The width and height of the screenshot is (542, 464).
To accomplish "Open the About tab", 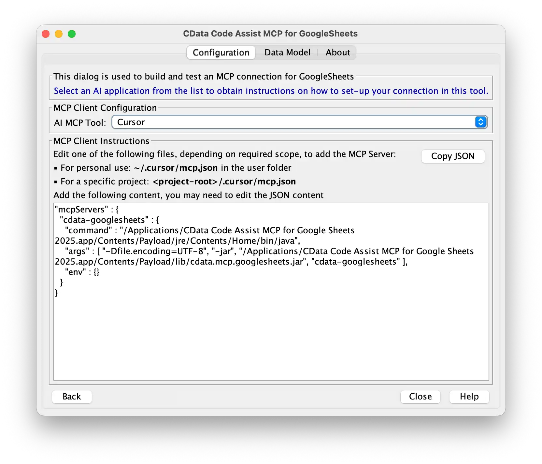I will click(338, 52).
